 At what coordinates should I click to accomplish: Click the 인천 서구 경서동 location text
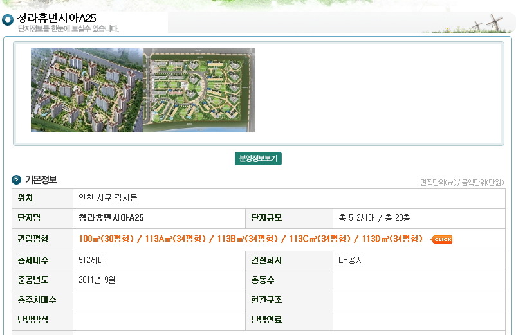click(x=107, y=197)
